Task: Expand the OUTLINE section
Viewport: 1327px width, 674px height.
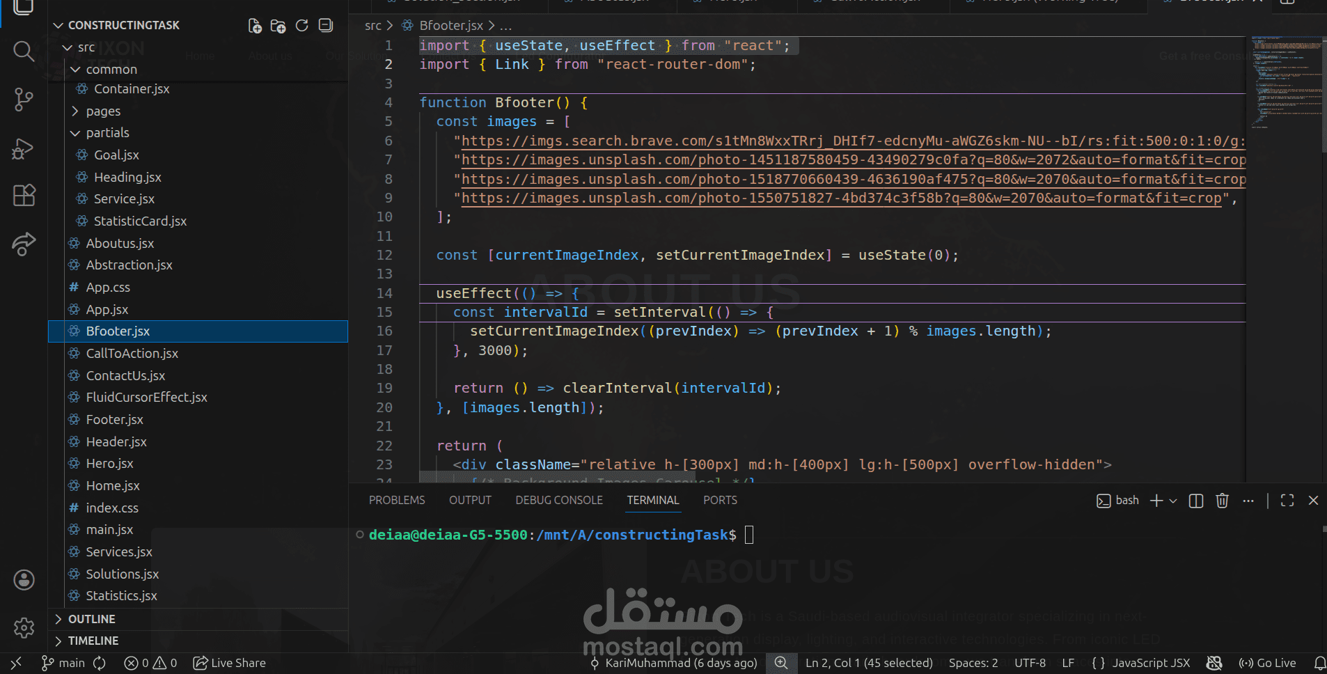Action: point(198,619)
